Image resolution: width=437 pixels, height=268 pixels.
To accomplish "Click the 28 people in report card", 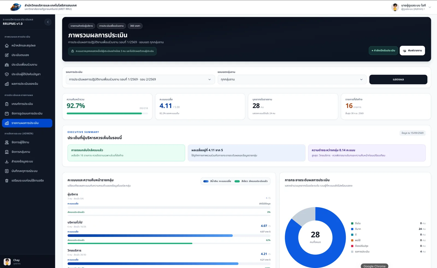I will [293, 107].
